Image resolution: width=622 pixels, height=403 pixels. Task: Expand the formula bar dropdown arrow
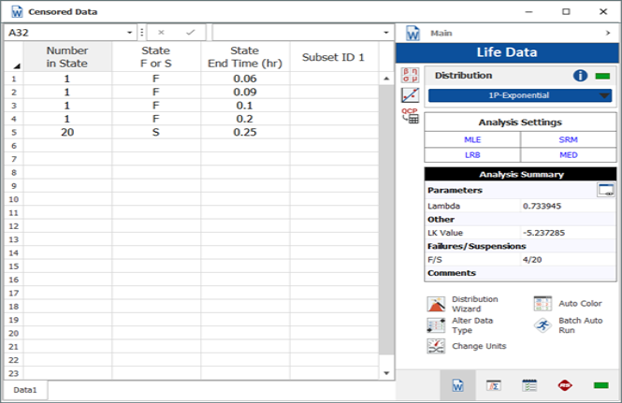click(387, 32)
